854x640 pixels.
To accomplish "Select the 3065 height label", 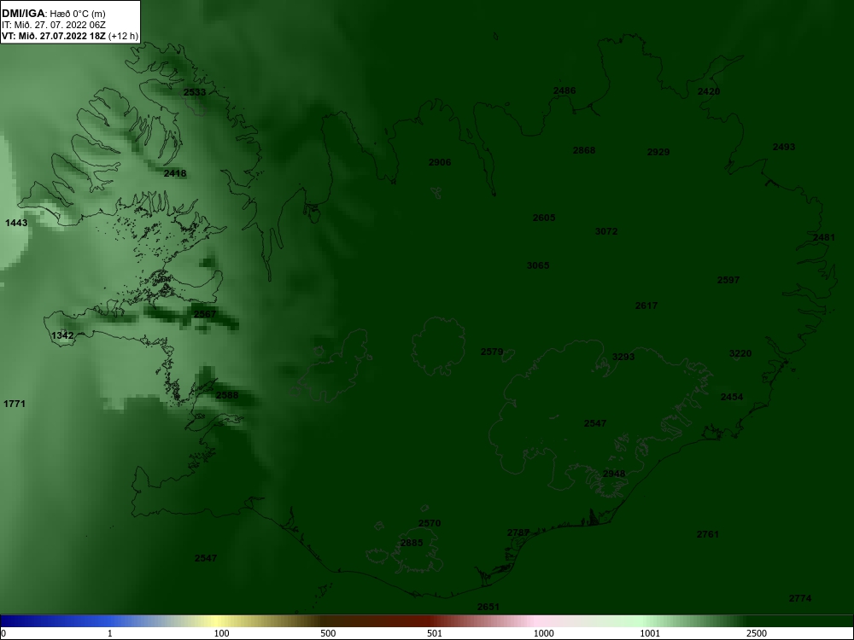I will point(538,265).
